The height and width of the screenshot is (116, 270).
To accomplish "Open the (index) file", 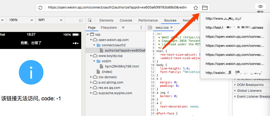I will coord(107,72).
